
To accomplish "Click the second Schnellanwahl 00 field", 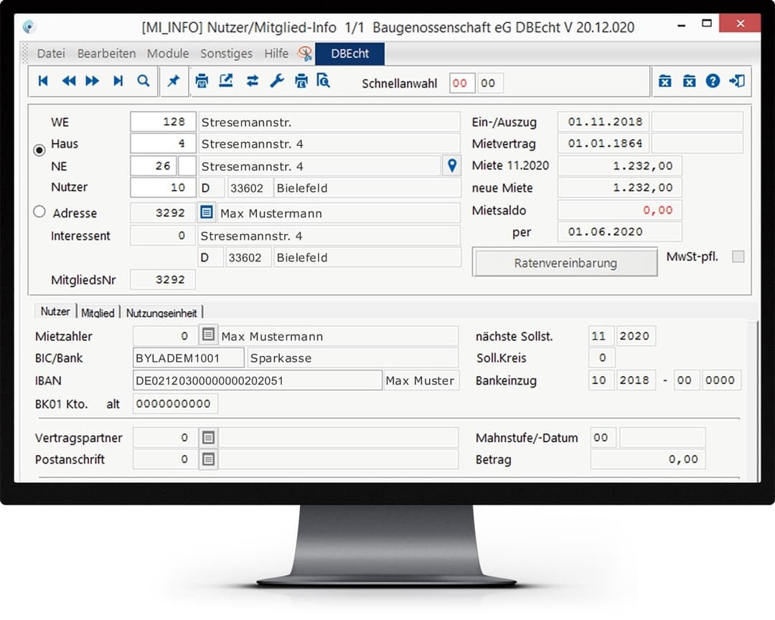I will tap(489, 83).
